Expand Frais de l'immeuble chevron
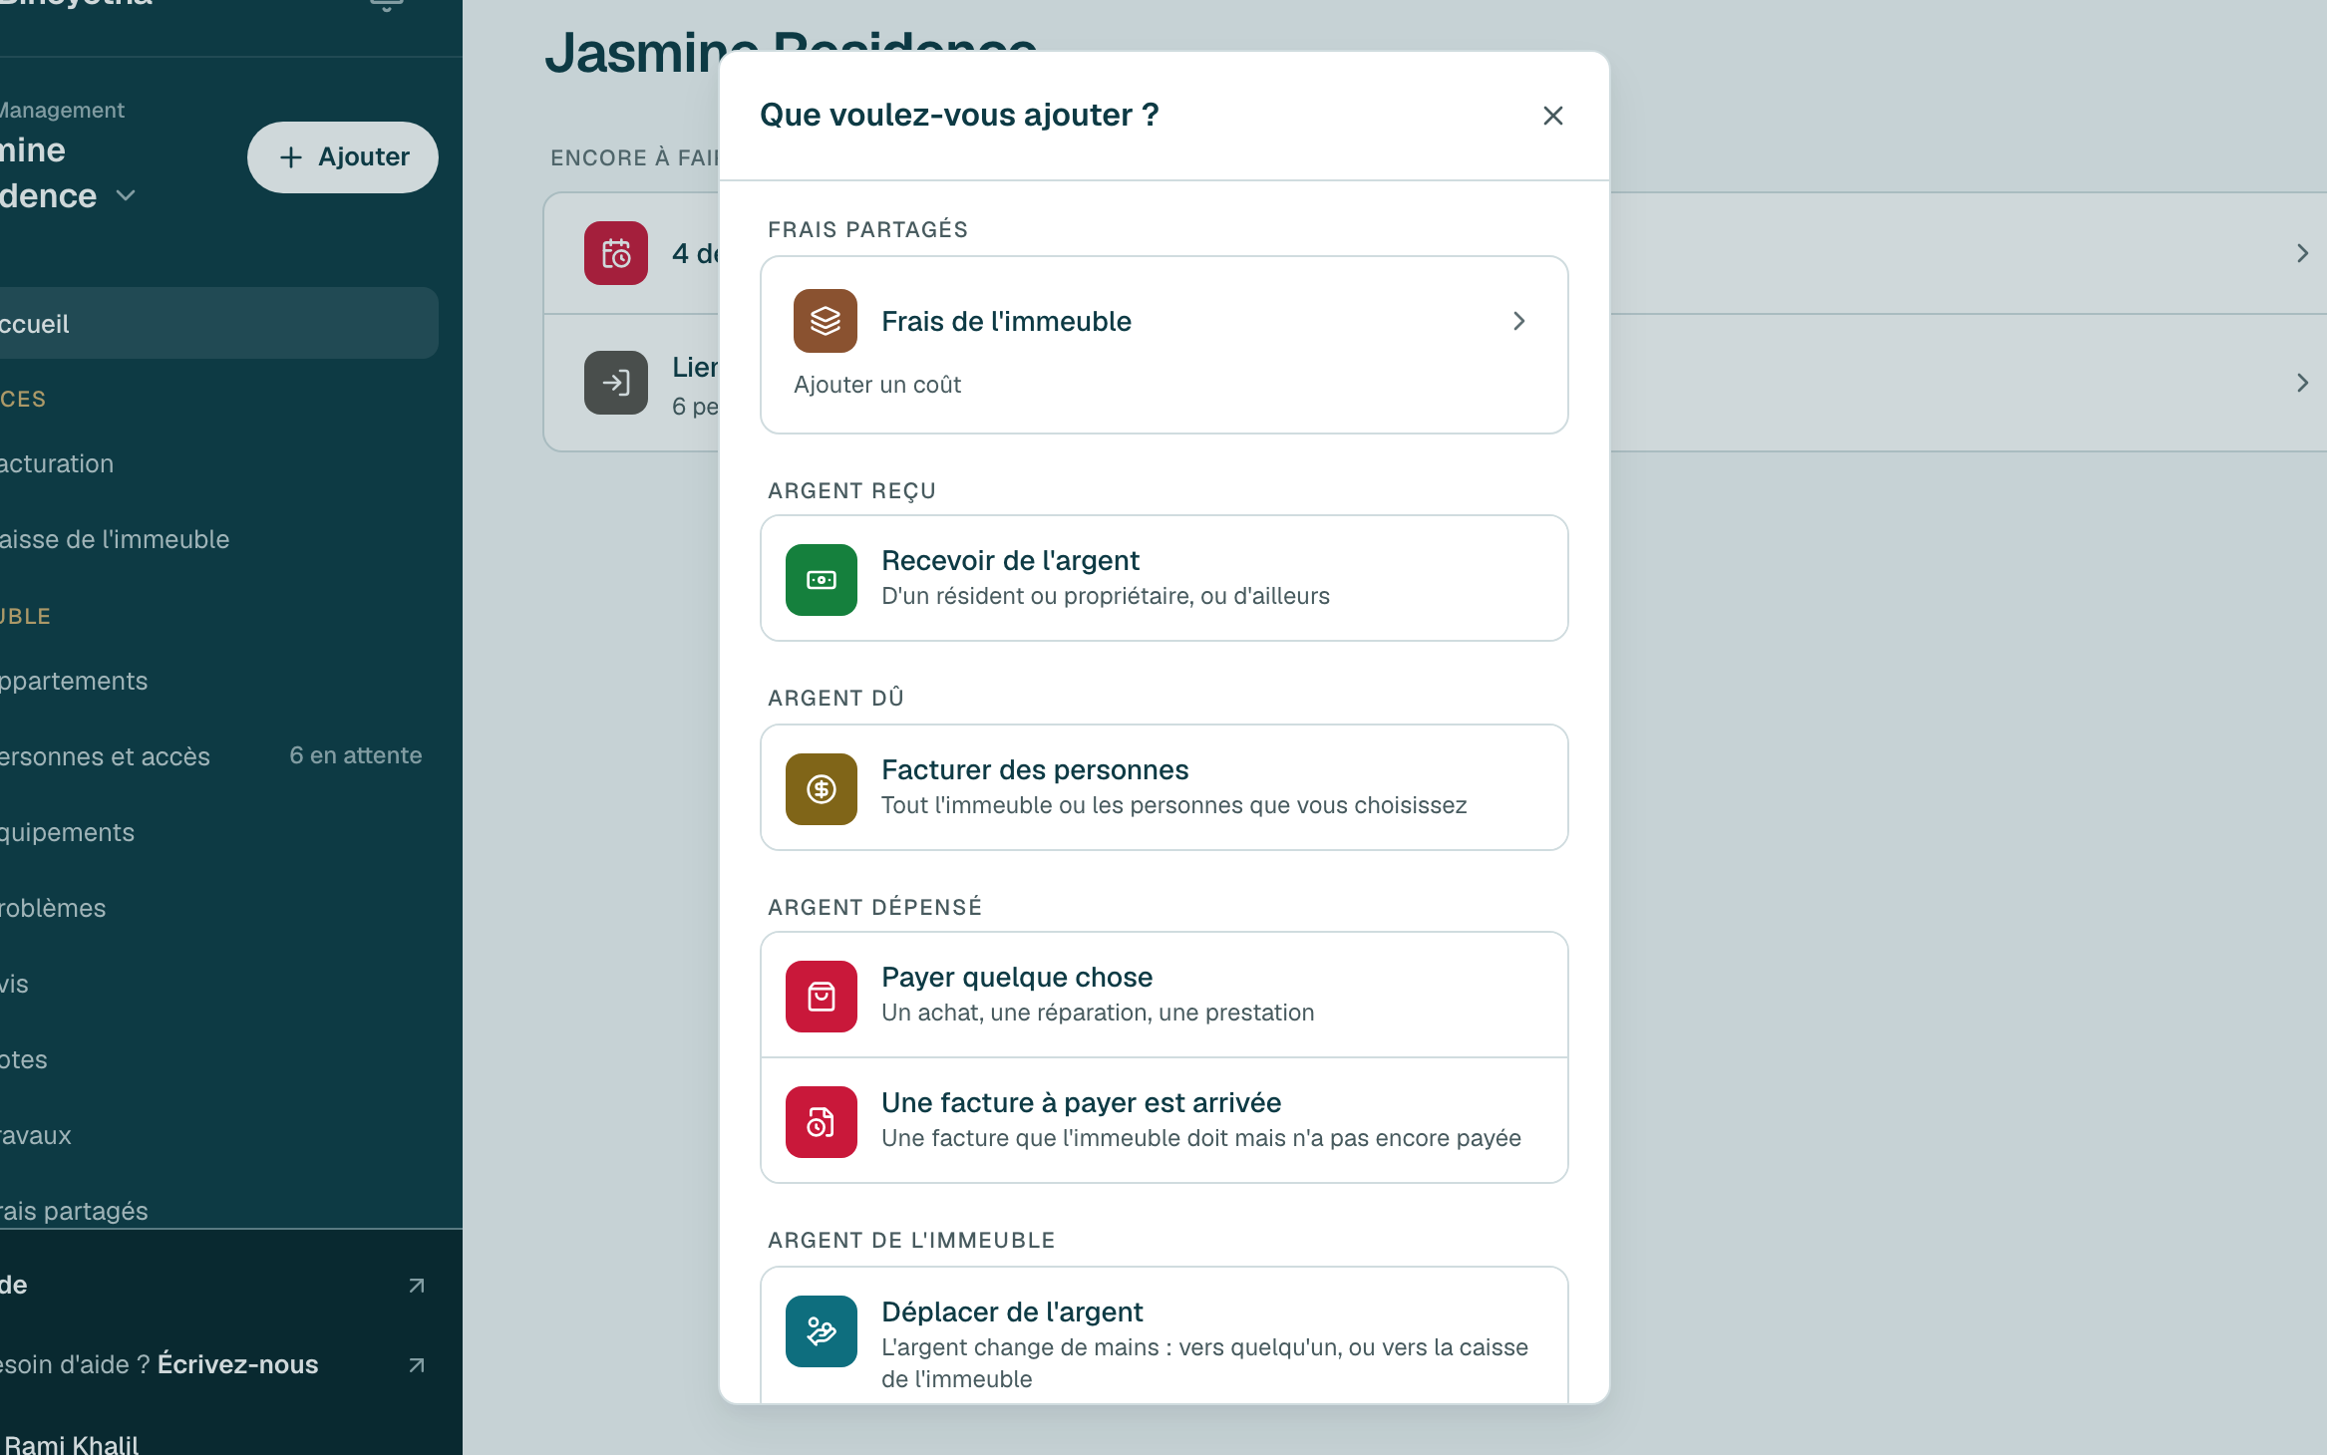The height and width of the screenshot is (1455, 2327). point(1518,321)
